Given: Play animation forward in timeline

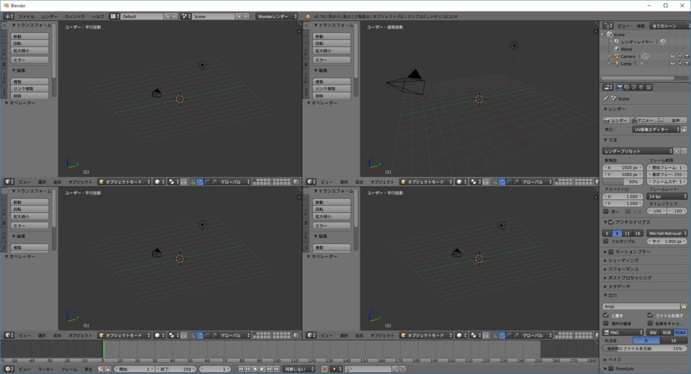Looking at the screenshot, I should (262, 369).
